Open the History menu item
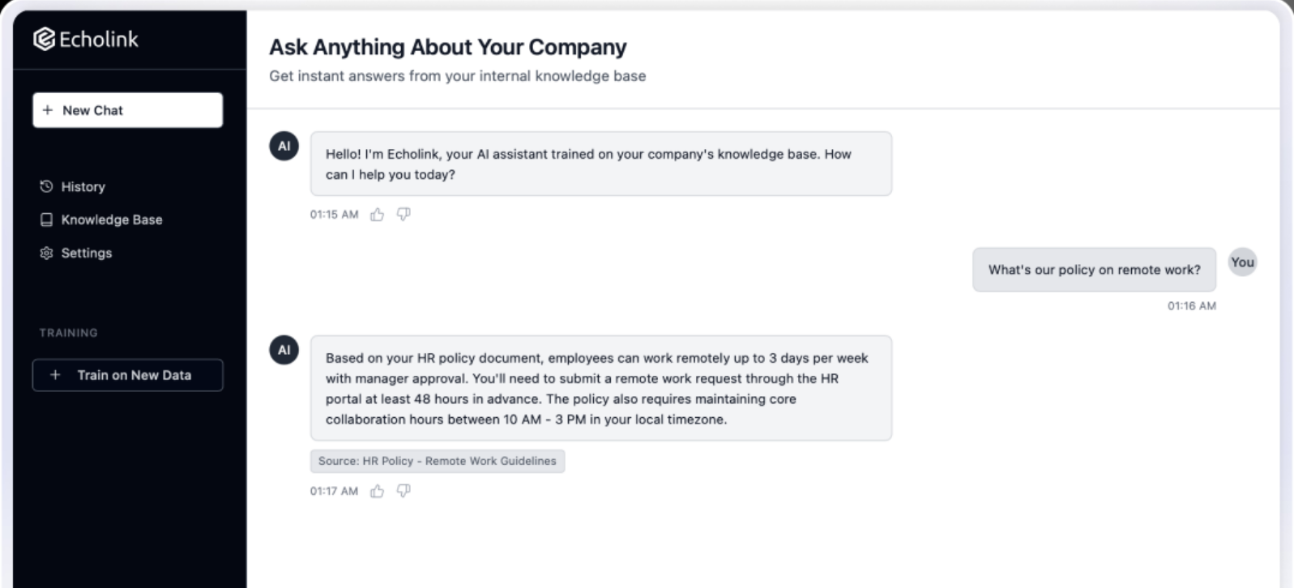This screenshot has height=588, width=1294. tap(83, 186)
